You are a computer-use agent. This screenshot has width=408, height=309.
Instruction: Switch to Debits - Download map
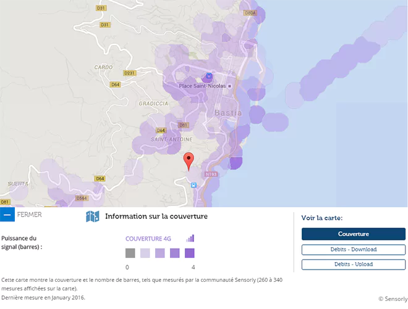click(353, 250)
